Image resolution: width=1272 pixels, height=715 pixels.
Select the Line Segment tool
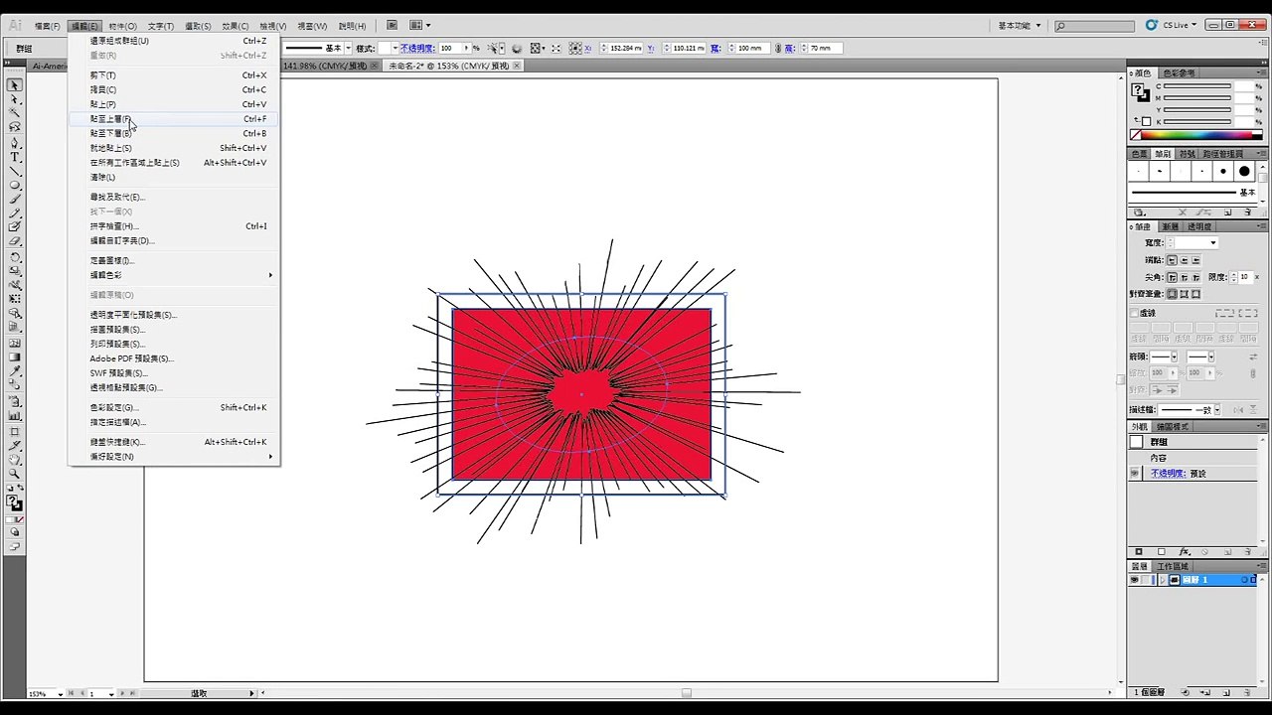click(15, 171)
